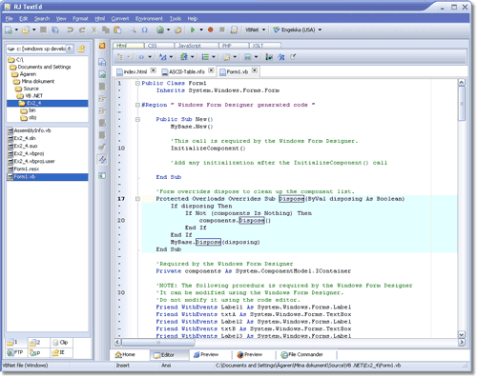Toggle the Insert mode indicator in the status bar
Screen dimensions: 477x377
(123, 366)
